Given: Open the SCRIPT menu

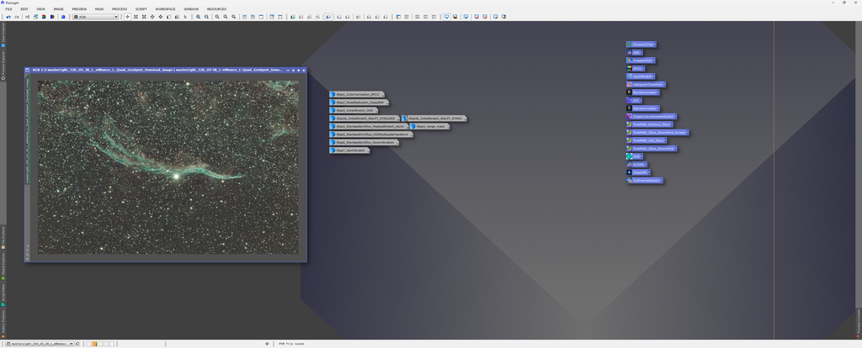Looking at the screenshot, I should pyautogui.click(x=141, y=9).
